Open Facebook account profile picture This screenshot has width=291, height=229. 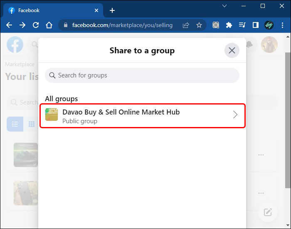[269, 45]
